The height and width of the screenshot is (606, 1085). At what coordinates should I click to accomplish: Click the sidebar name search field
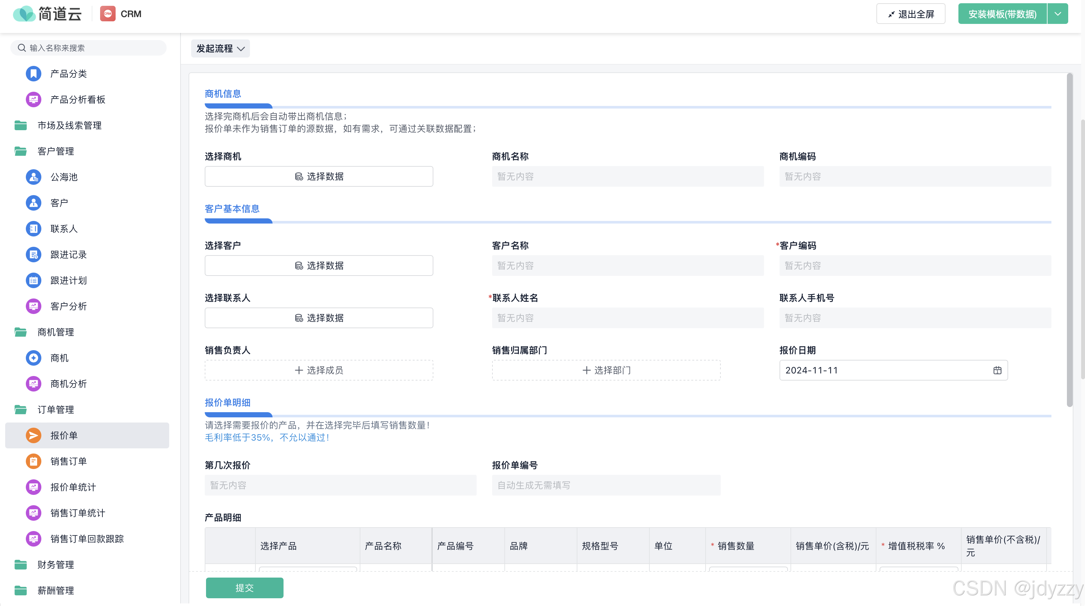tap(88, 48)
